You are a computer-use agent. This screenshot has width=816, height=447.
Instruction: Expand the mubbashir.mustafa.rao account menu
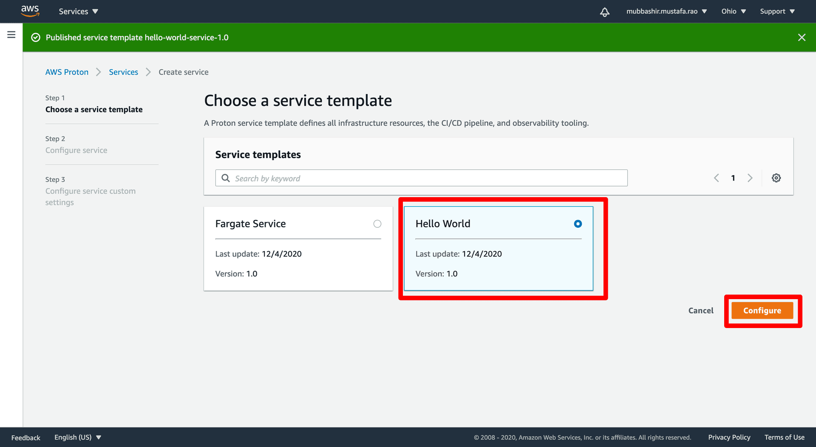[666, 11]
